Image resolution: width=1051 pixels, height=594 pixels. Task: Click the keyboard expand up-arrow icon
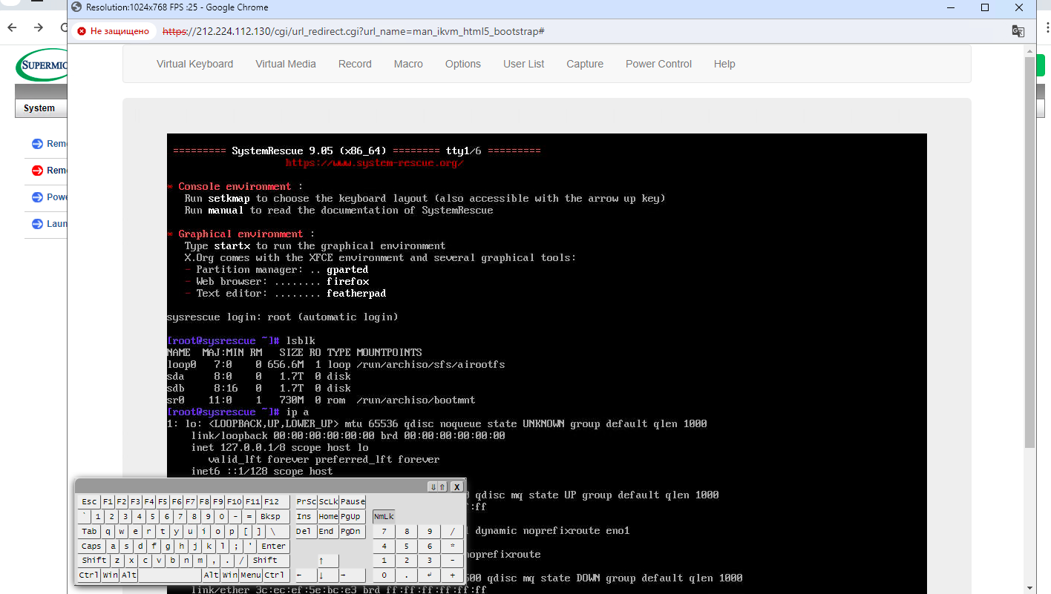point(442,486)
